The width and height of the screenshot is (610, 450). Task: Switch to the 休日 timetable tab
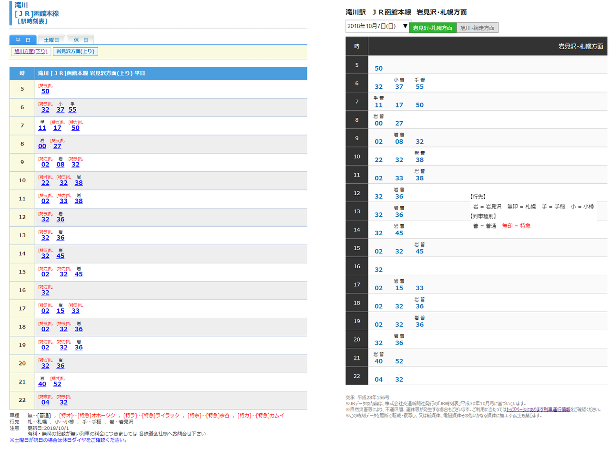click(x=81, y=40)
